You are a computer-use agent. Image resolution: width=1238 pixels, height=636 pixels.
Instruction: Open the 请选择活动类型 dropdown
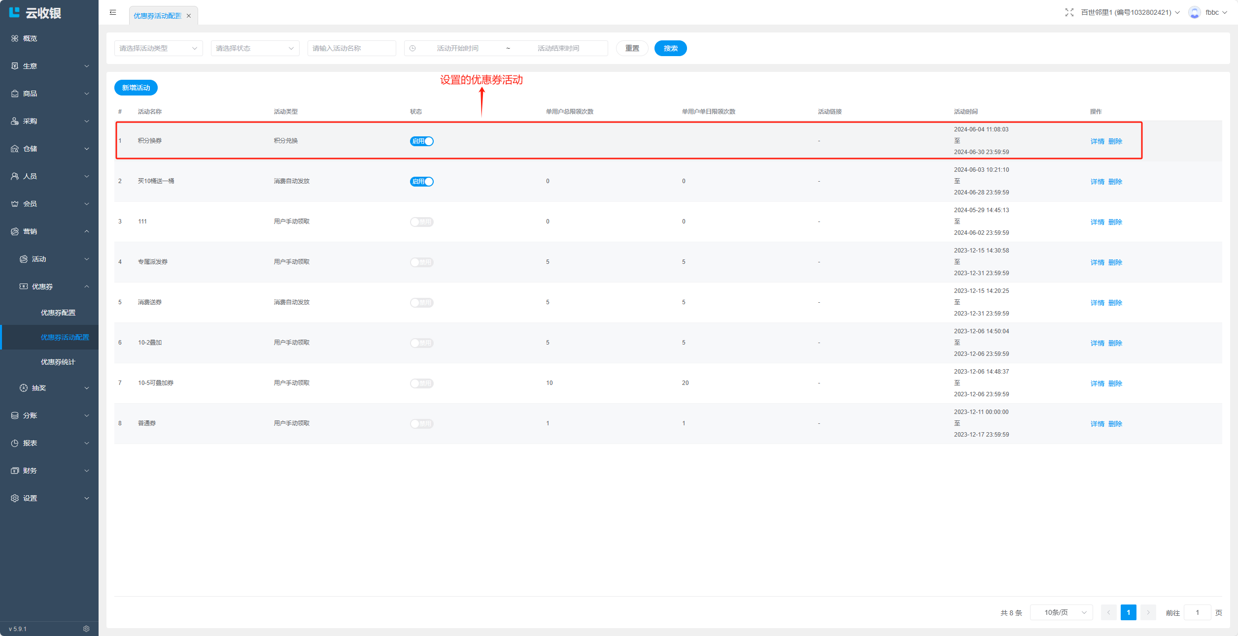tap(158, 48)
